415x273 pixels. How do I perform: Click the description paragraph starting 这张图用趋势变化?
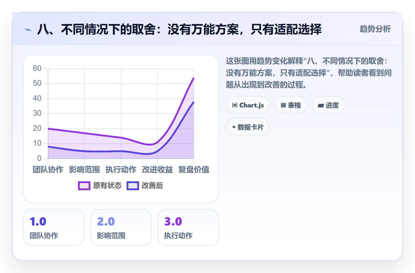click(309, 73)
